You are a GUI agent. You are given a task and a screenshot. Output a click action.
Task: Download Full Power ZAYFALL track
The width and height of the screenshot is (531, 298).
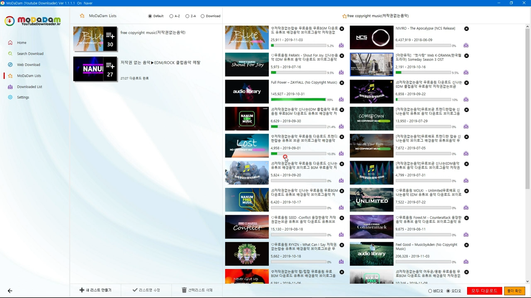(341, 99)
